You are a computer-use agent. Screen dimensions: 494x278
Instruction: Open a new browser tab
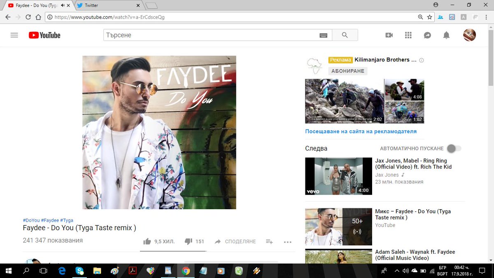151,5
